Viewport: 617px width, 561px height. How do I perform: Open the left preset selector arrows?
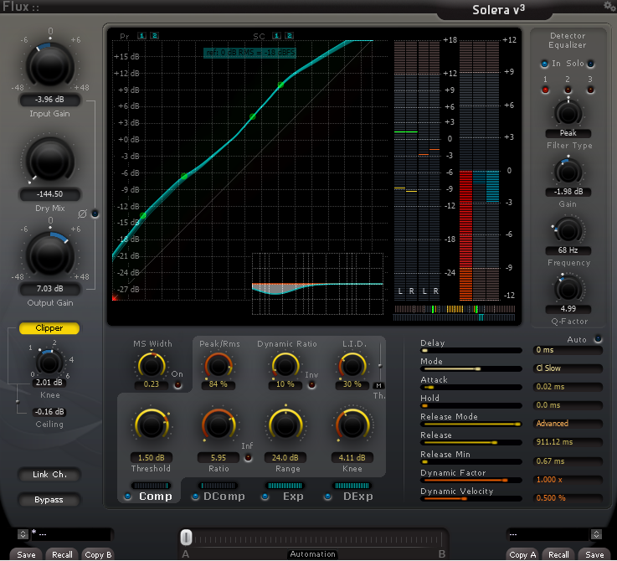[23, 534]
